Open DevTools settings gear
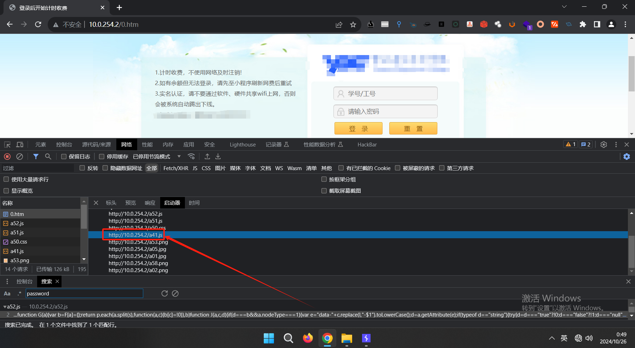This screenshot has width=635, height=348. 604,145
